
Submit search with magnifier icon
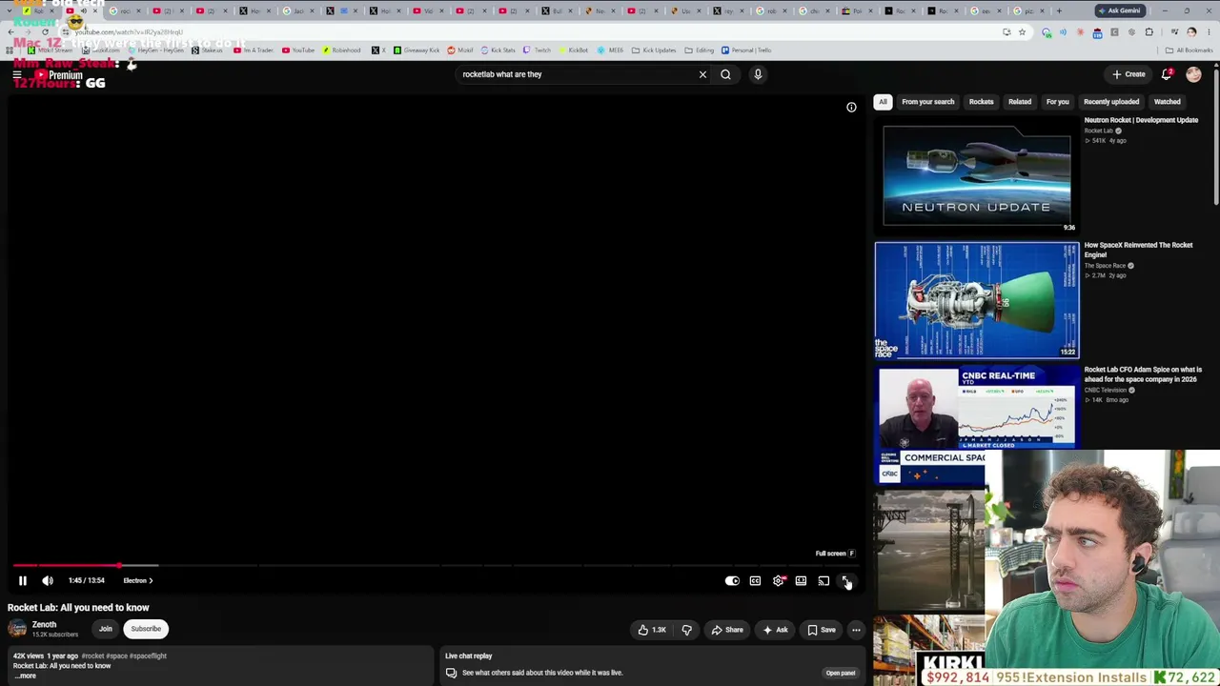[725, 74]
